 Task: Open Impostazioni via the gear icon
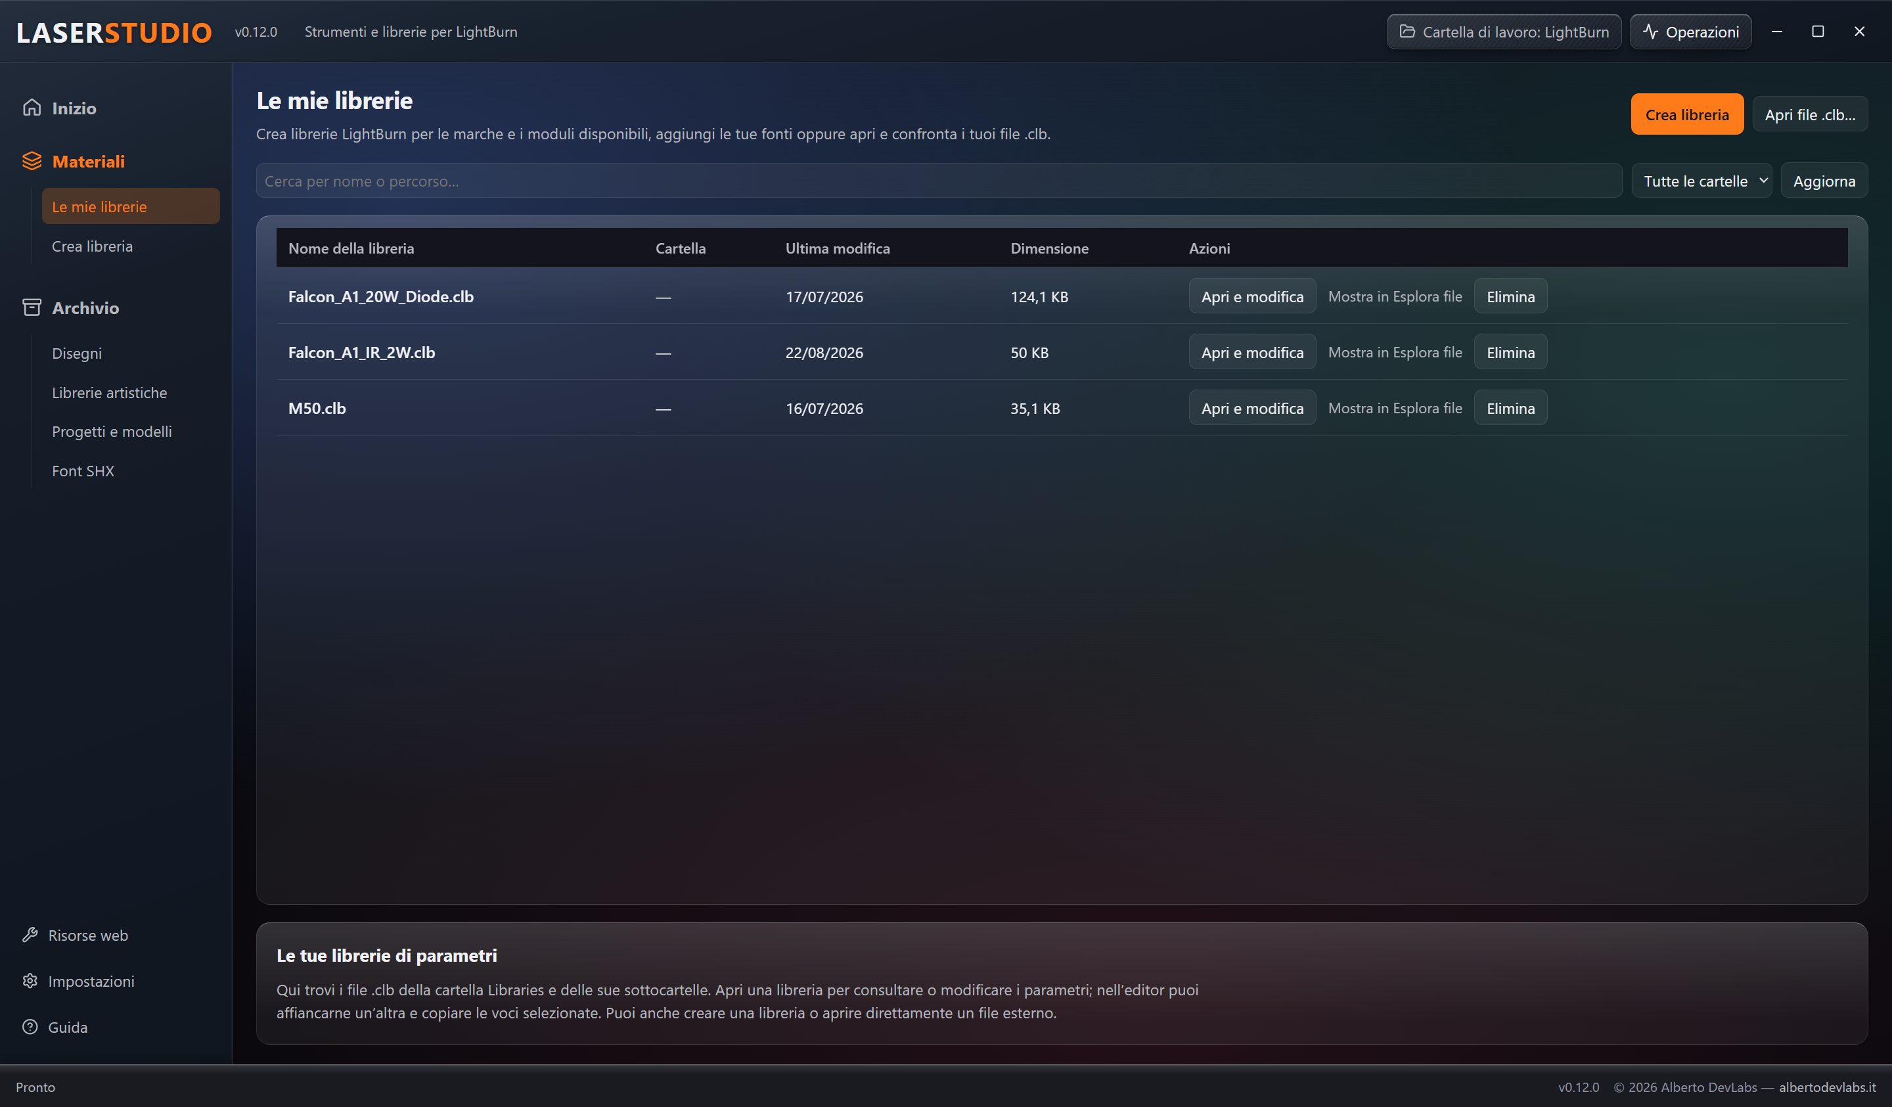pos(30,980)
